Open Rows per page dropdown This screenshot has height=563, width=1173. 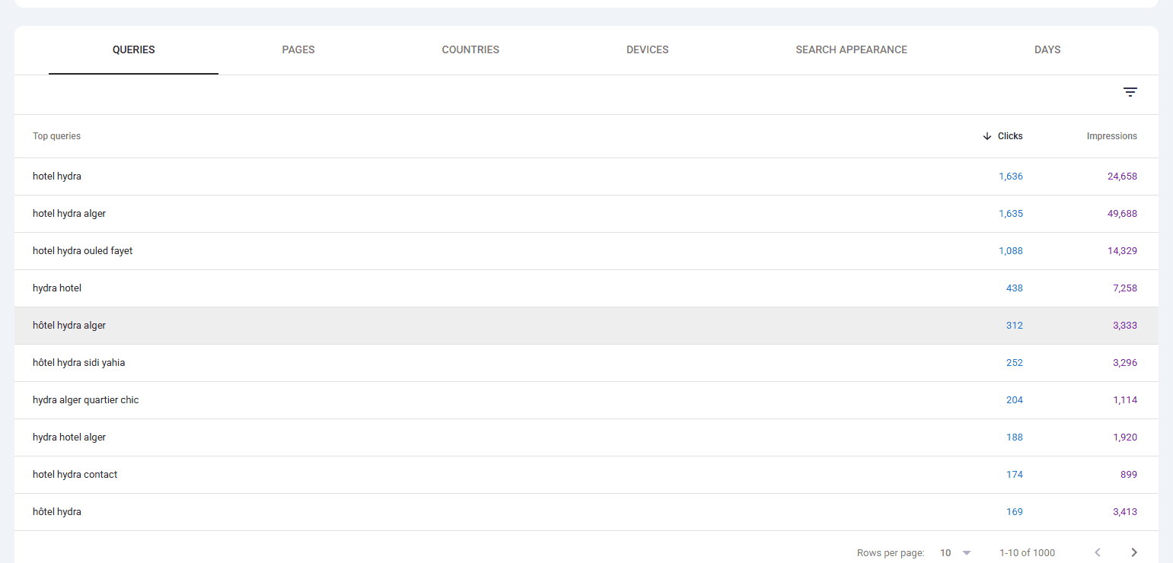pos(955,553)
